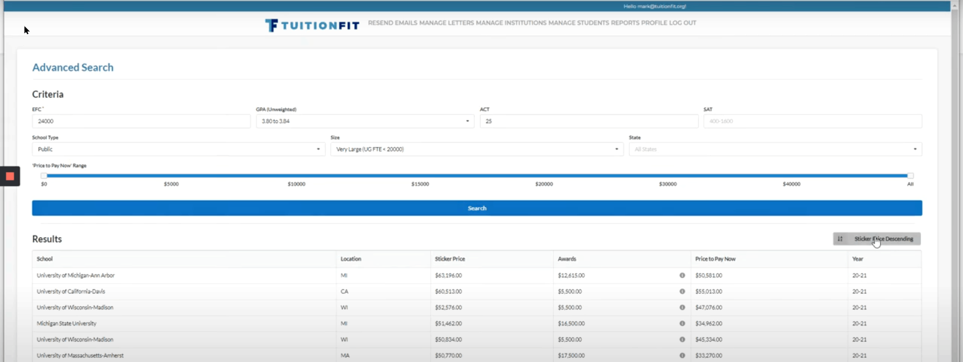Click left handle of price range slider

click(44, 176)
